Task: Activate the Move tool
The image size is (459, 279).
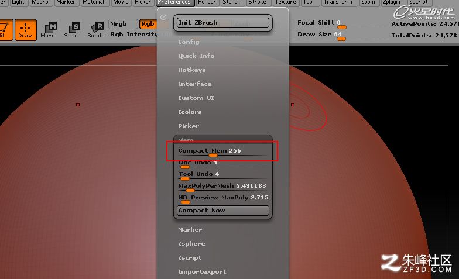Action: pyautogui.click(x=48, y=30)
